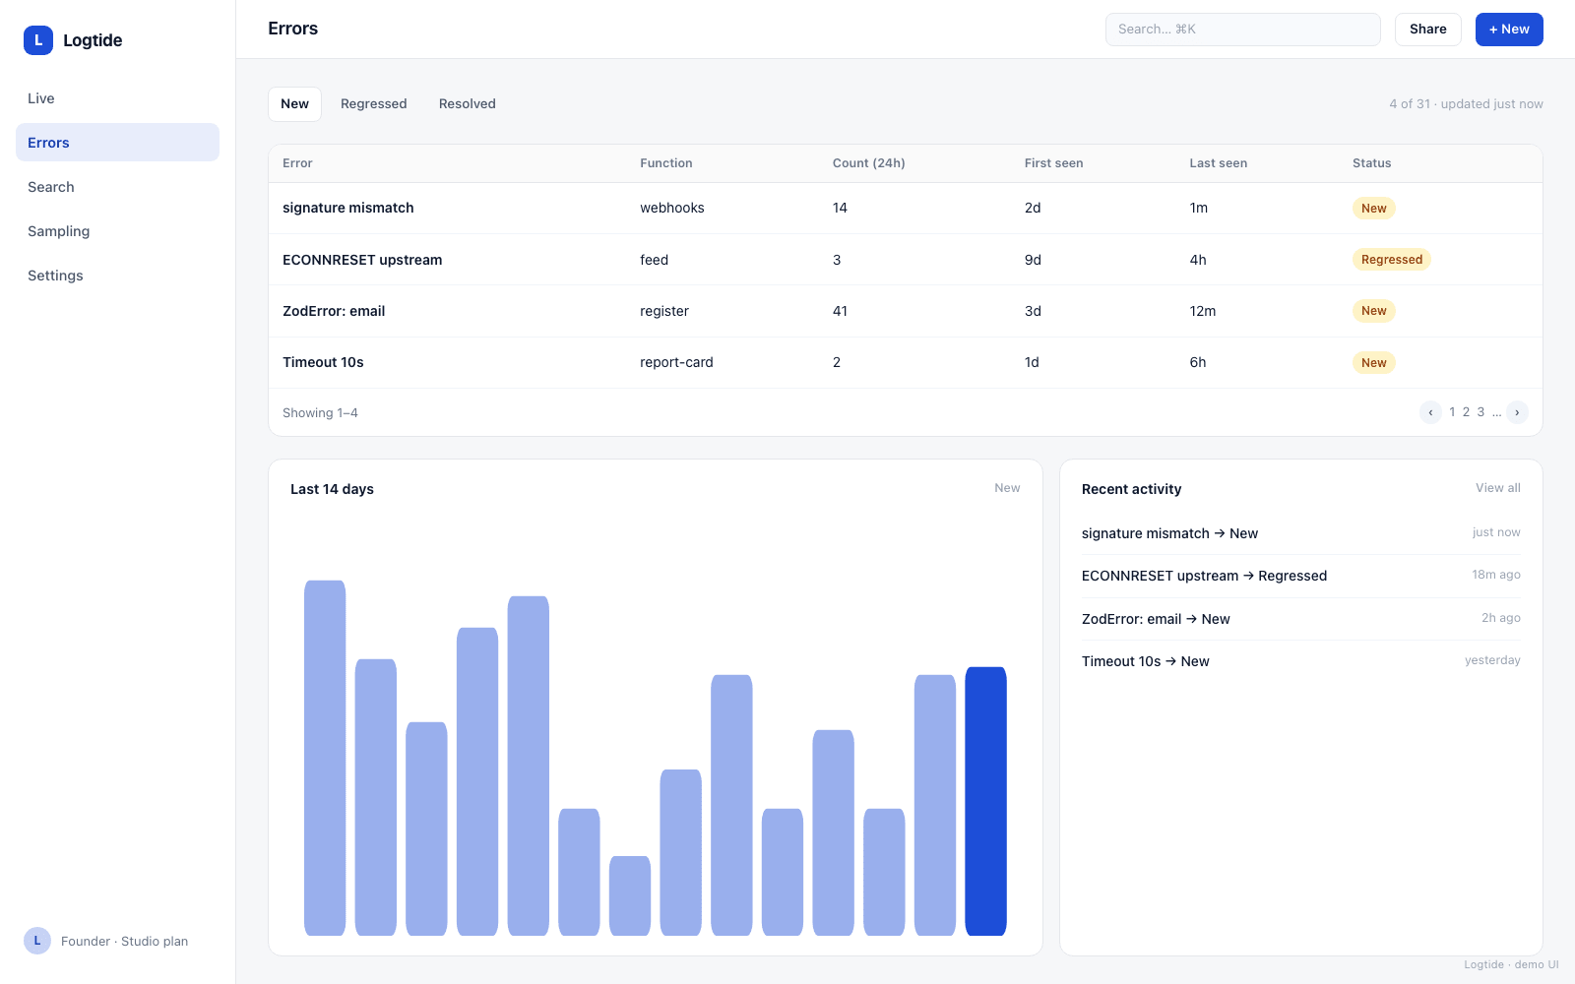Open Settings in the sidebar
Viewport: 1575px width, 984px height.
click(x=117, y=276)
